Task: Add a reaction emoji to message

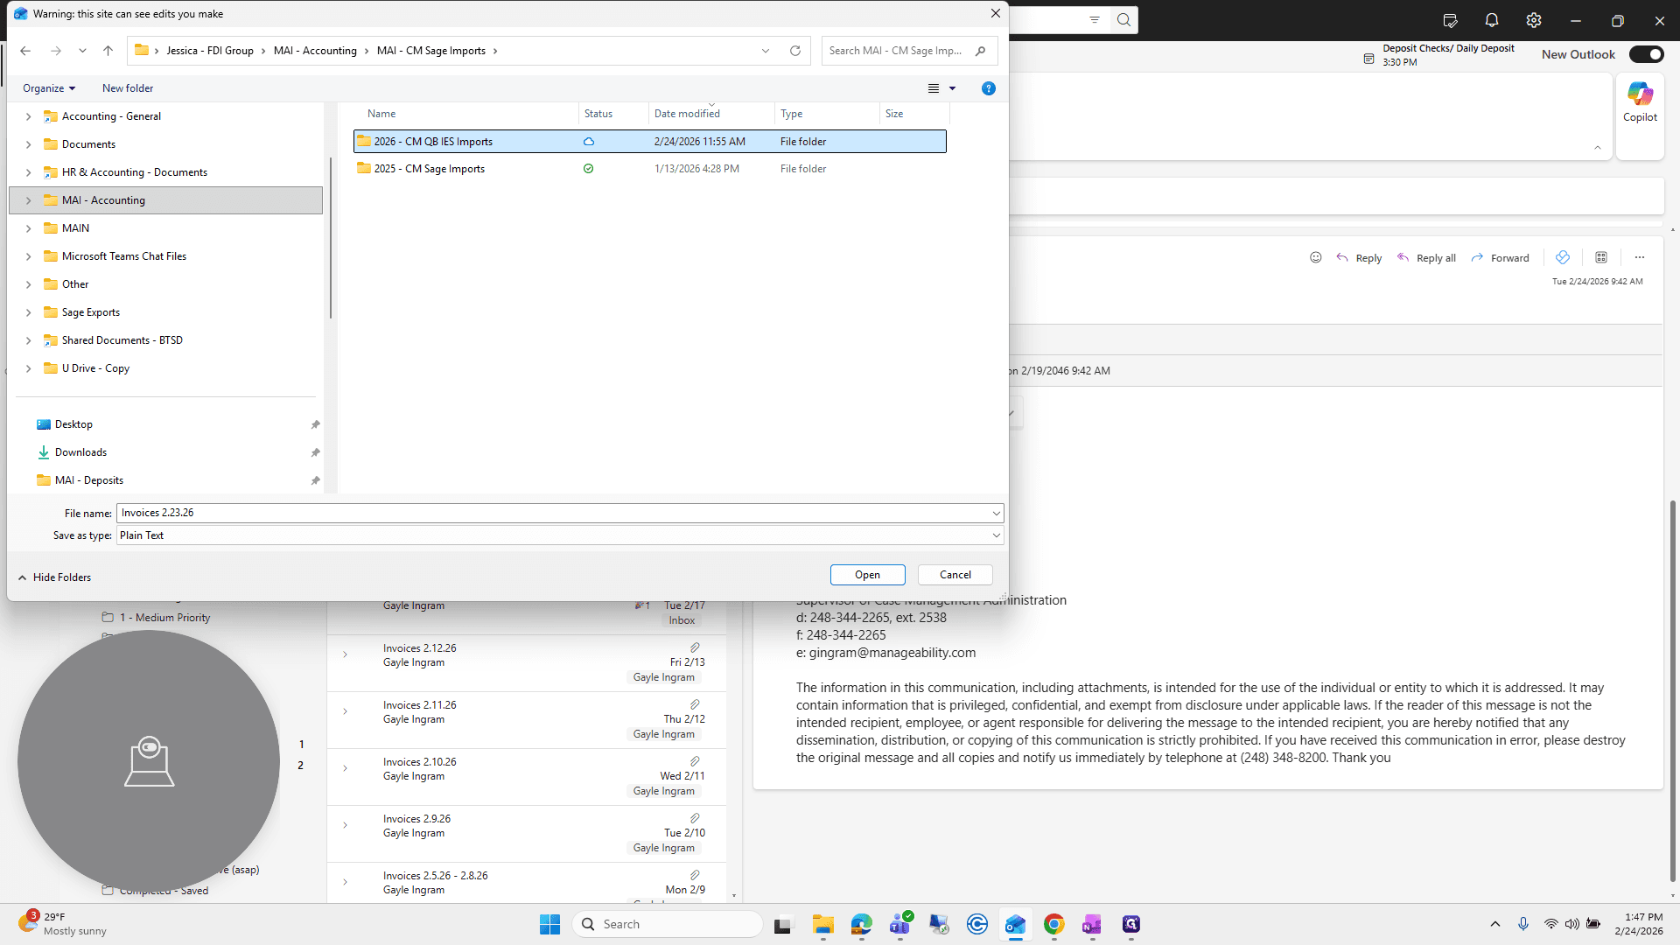Action: click(x=1315, y=257)
